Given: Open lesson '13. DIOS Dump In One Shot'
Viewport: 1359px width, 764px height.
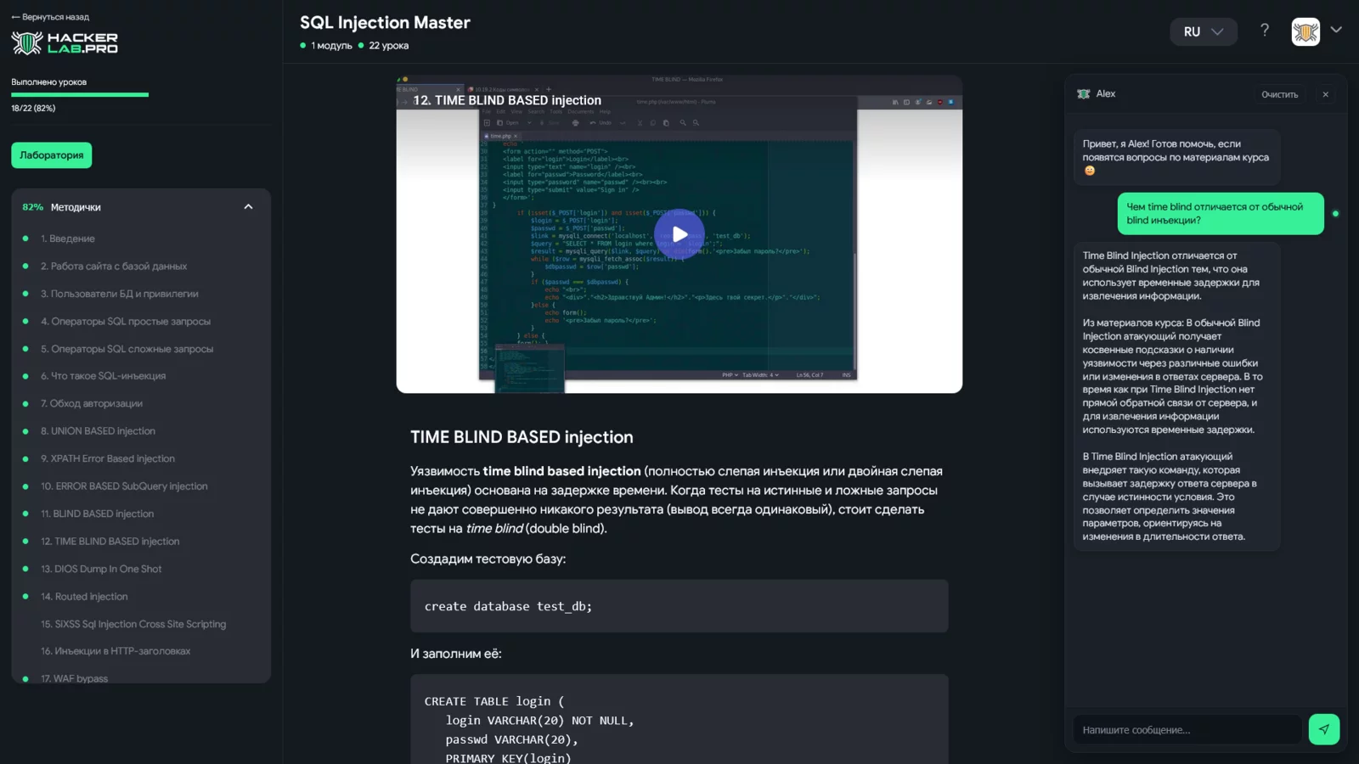Looking at the screenshot, I should click(x=101, y=569).
